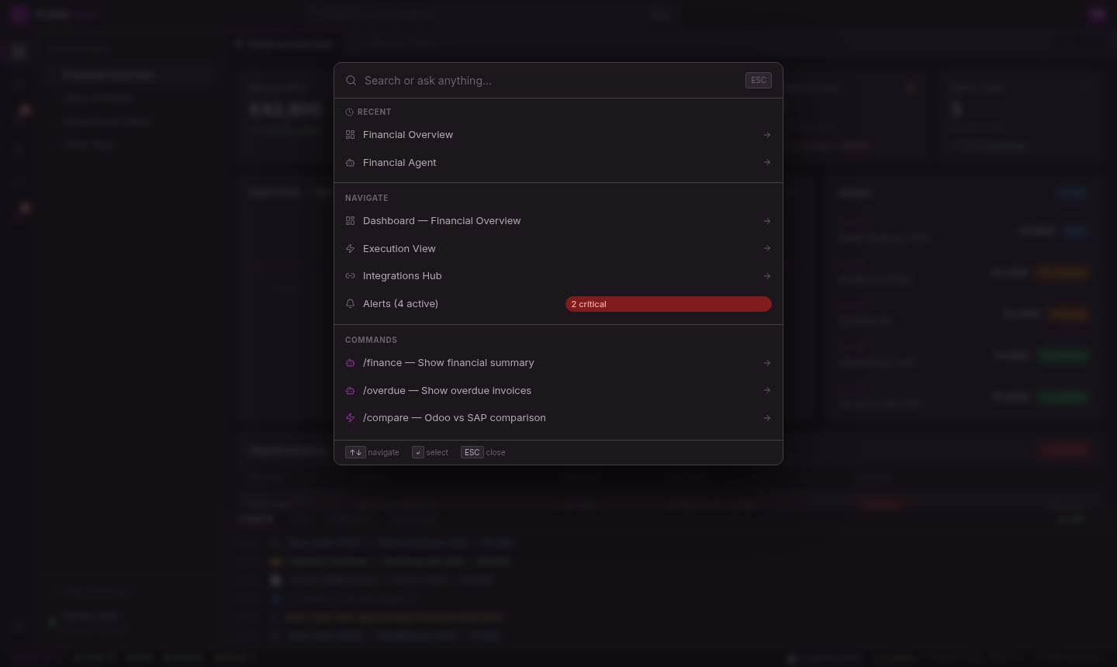The width and height of the screenshot is (1117, 667).
Task: Click the red 2 critical alerts badge
Action: (x=669, y=303)
